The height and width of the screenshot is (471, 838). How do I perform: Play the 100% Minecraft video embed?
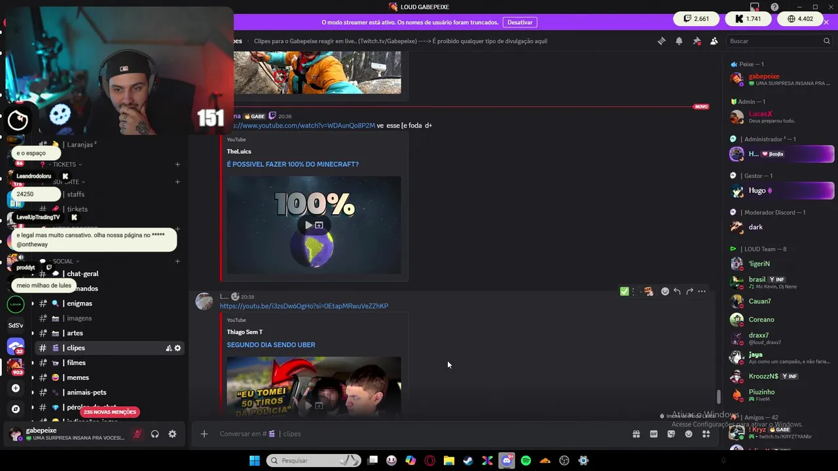coord(309,225)
